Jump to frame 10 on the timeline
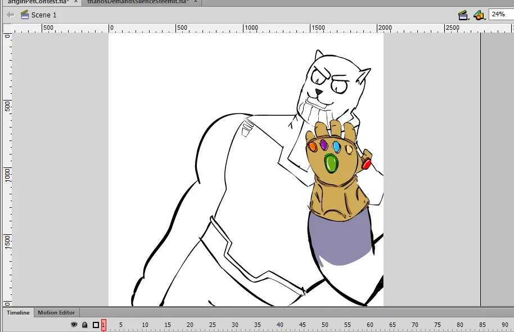This screenshot has height=332, width=514. 145,325
